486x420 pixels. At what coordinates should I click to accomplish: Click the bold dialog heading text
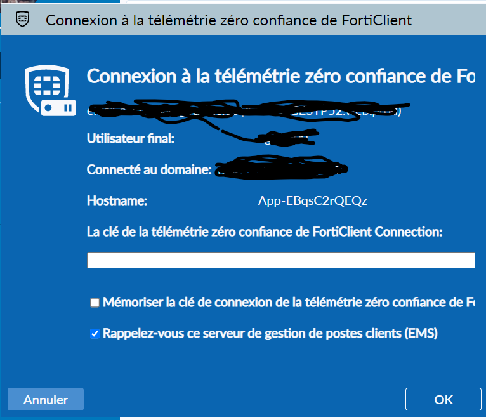tap(280, 77)
